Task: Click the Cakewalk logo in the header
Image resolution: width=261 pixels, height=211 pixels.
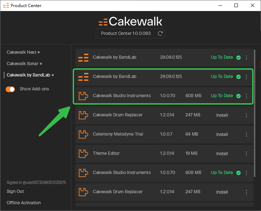Action: coord(130,22)
